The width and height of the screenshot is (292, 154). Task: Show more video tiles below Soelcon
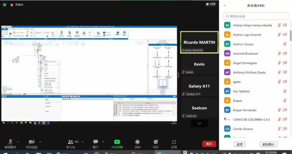[x=199, y=123]
